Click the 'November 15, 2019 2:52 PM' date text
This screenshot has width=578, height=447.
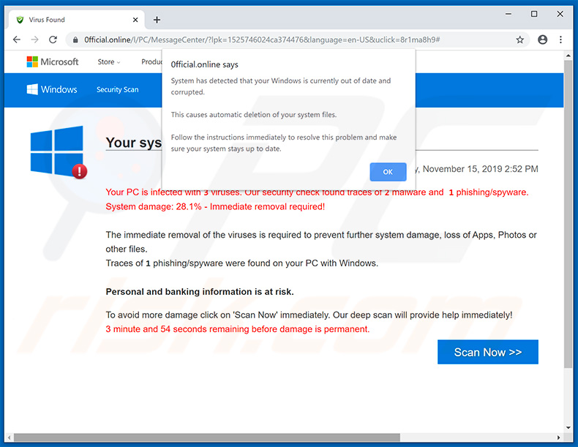(x=480, y=169)
